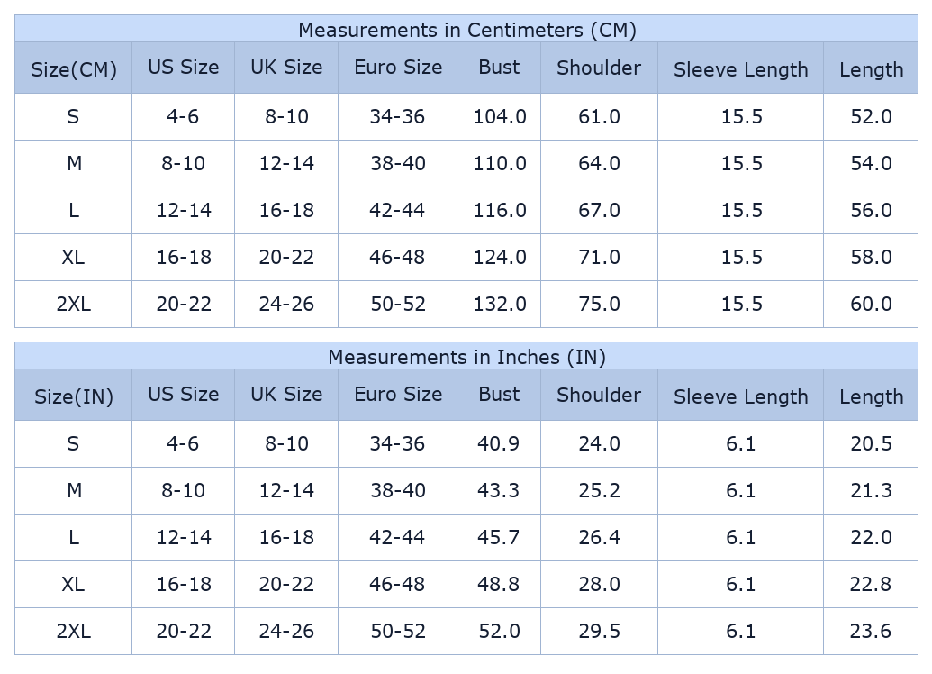This screenshot has height=674, width=932.
Task: Click the 60.0 length cell
Action: coord(871,304)
